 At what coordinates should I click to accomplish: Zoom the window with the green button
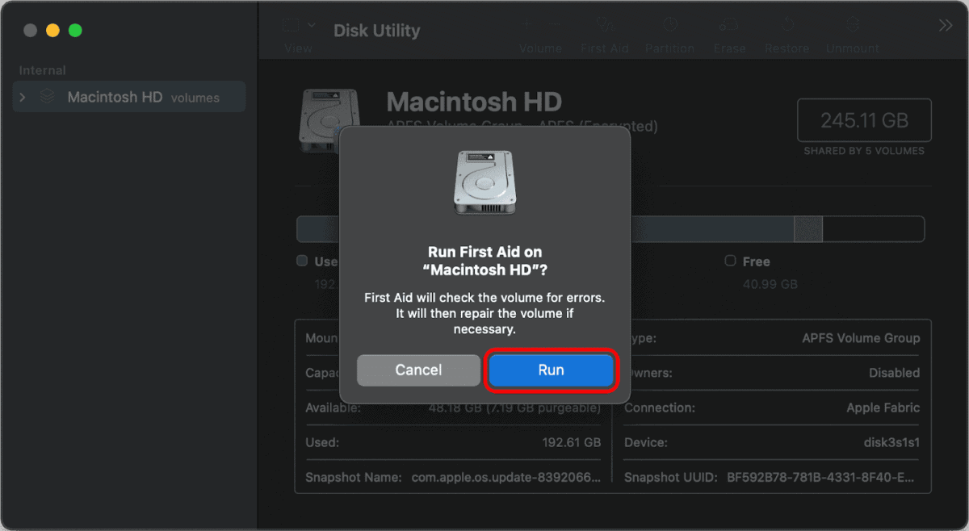click(75, 30)
